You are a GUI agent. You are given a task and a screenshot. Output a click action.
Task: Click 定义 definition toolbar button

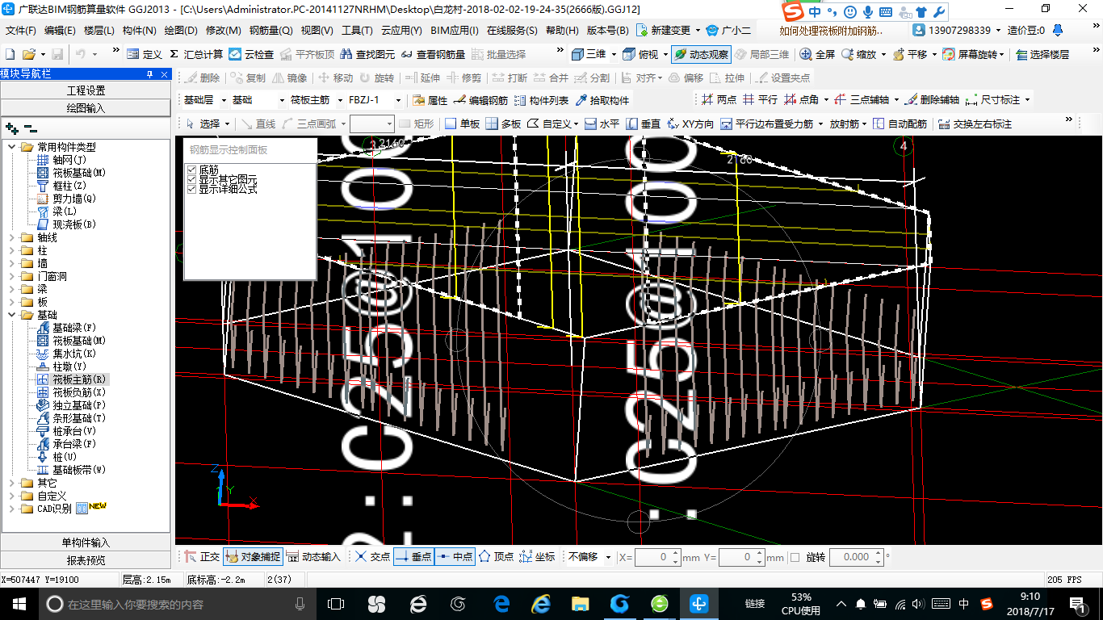(145, 54)
